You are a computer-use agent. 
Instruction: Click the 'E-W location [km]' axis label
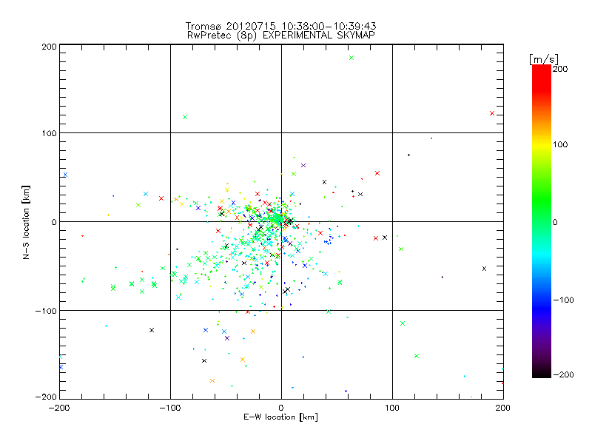pos(281,417)
